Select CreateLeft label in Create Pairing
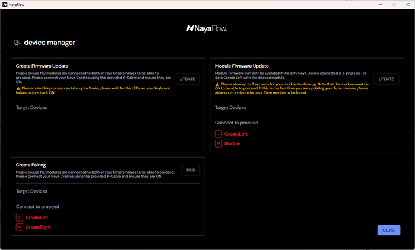Image resolution: width=415 pixels, height=250 pixels. [37, 217]
